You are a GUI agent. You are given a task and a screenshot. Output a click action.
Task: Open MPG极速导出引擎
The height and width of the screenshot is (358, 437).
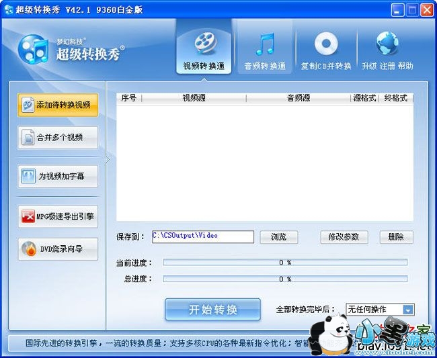pos(58,216)
